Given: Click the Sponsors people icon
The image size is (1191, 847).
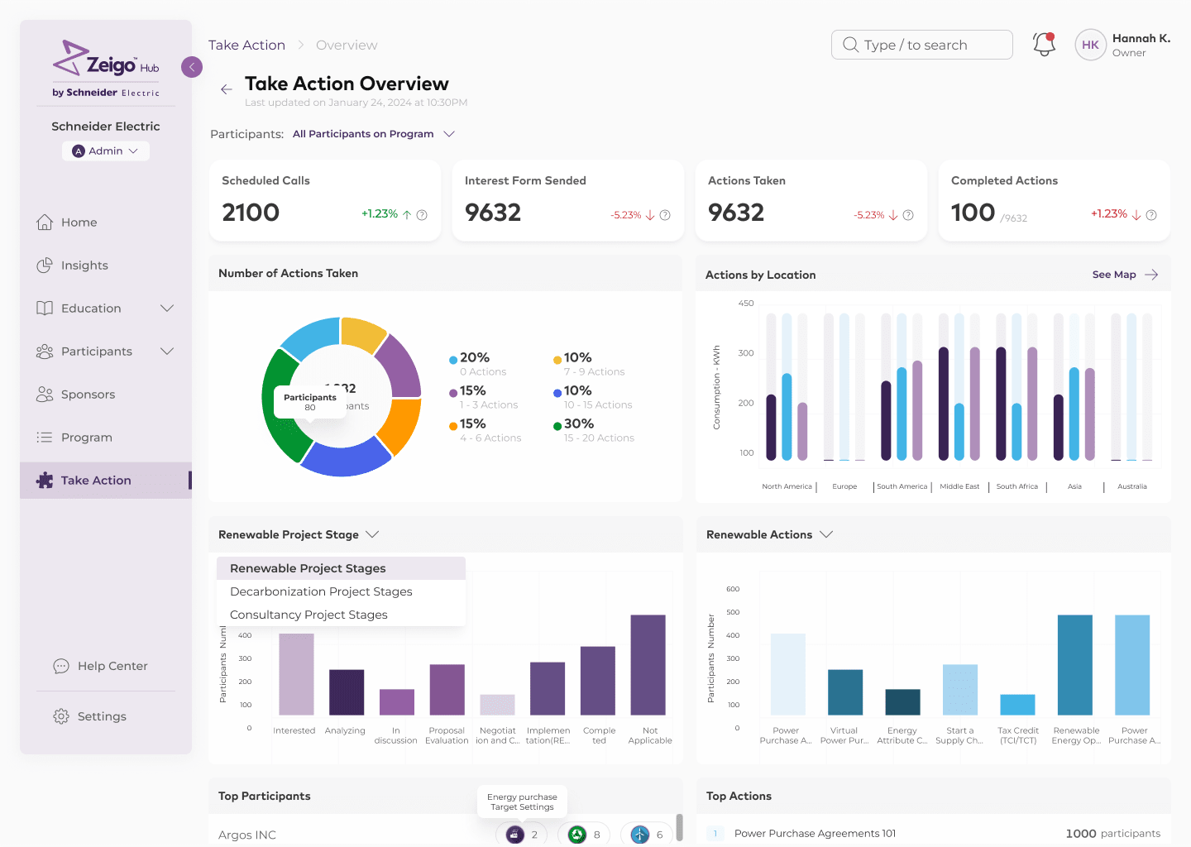Looking at the screenshot, I should [45, 394].
